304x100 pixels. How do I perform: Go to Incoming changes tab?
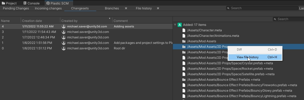(x=48, y=8)
